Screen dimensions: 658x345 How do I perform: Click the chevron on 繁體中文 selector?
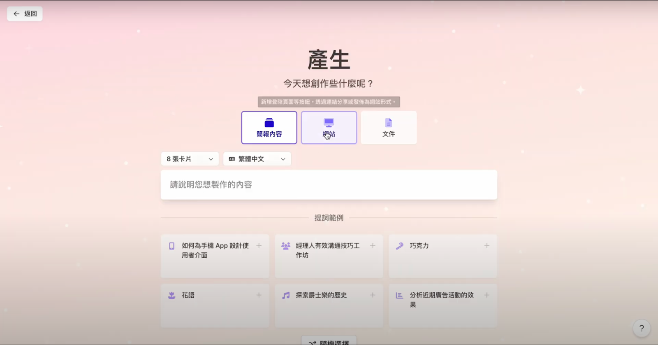click(283, 159)
